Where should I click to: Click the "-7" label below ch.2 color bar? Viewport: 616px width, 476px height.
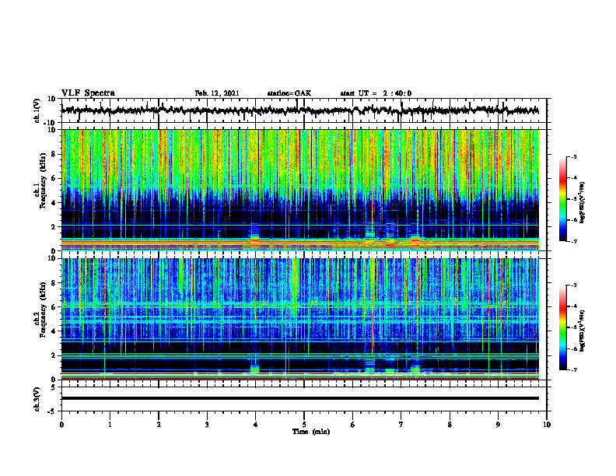573,369
